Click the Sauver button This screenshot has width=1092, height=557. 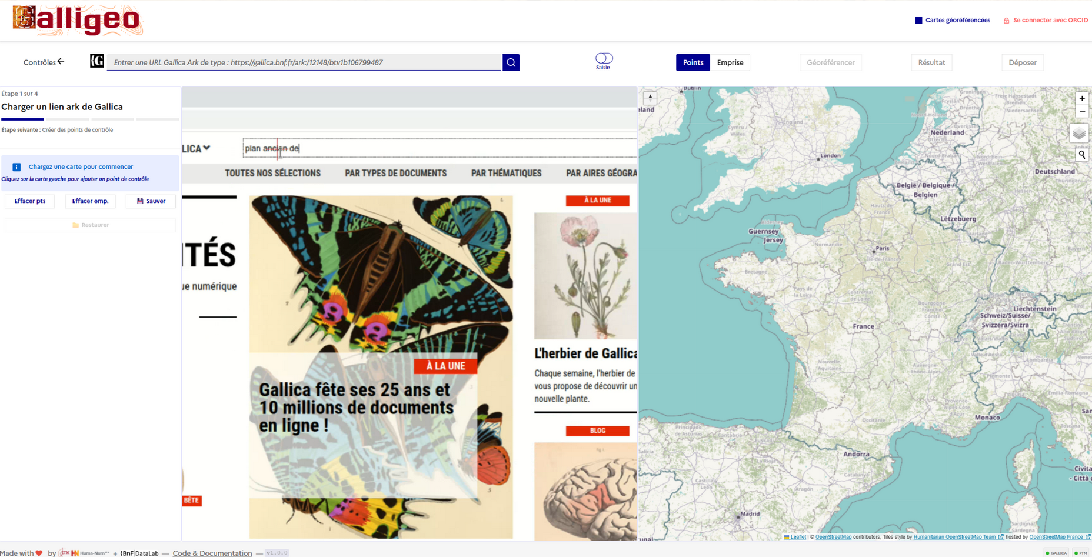pos(151,201)
